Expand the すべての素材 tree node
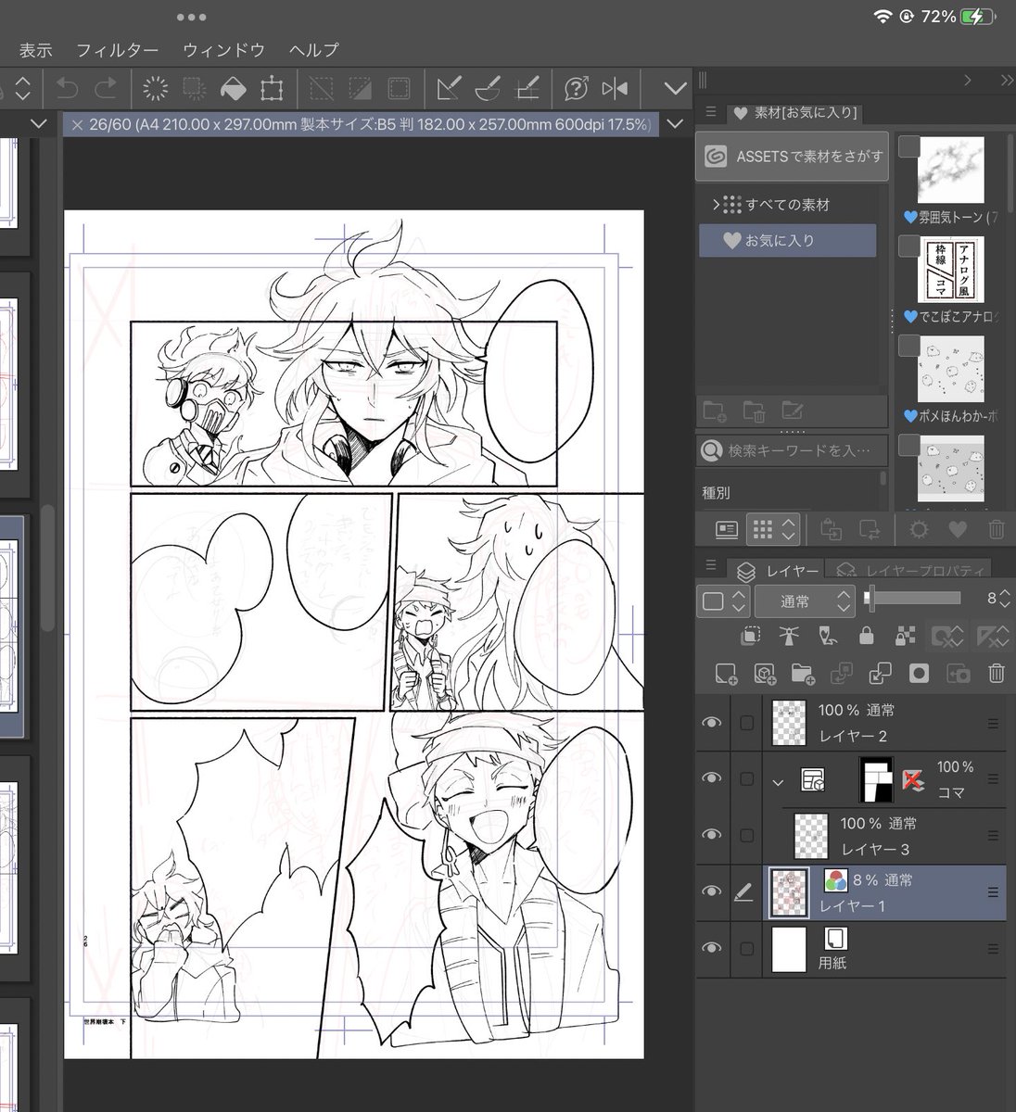1016x1112 pixels. coord(717,204)
